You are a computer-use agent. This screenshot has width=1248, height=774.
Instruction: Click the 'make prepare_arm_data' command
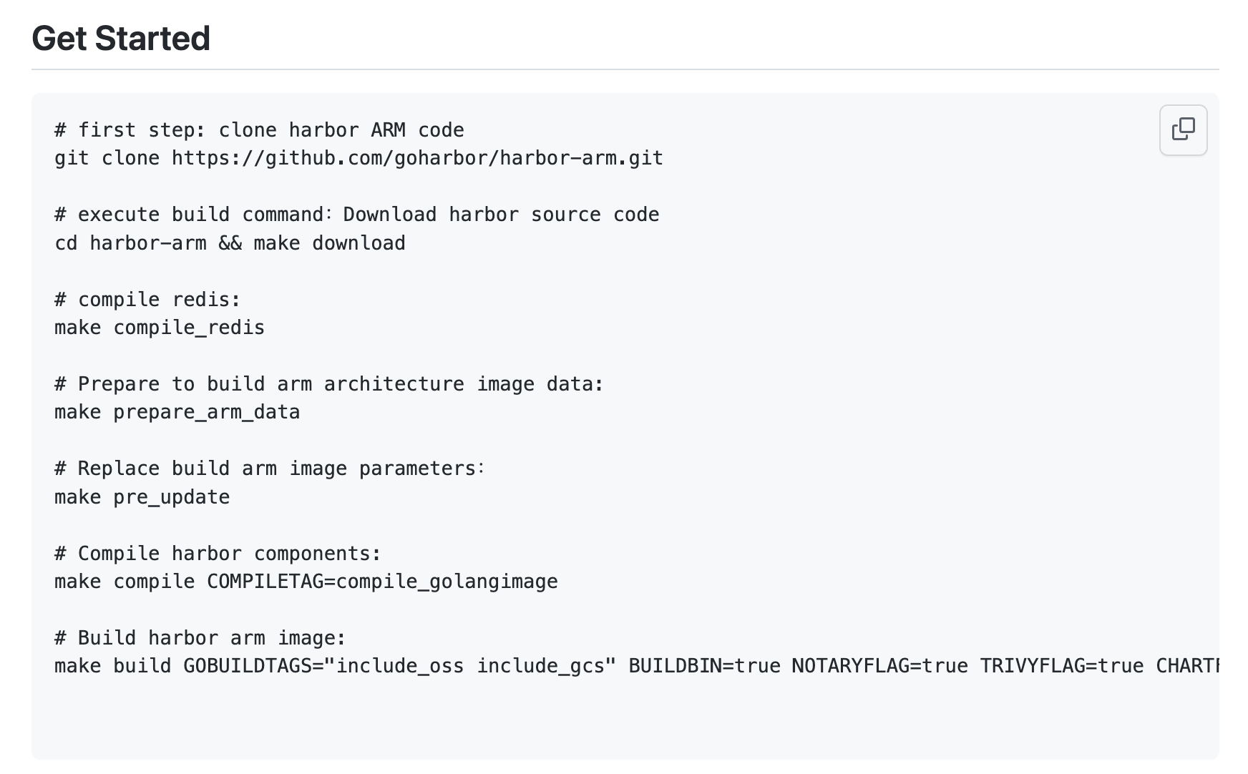(177, 412)
